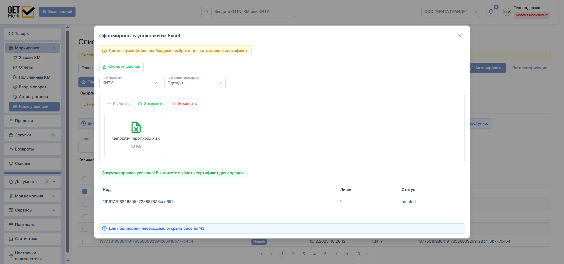Open Закупки in the sidebar
This screenshot has width=564, height=264.
(32, 135)
